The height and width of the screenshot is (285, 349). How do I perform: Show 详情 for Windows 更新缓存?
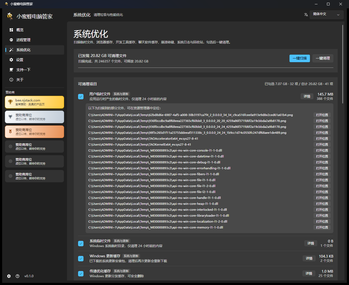coord(309,258)
